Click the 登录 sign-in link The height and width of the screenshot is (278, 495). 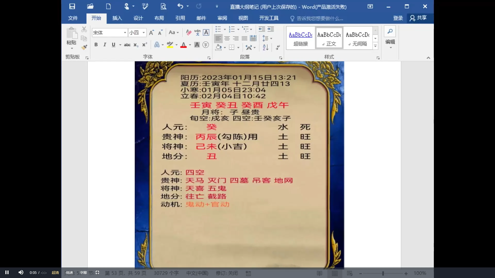click(x=398, y=18)
